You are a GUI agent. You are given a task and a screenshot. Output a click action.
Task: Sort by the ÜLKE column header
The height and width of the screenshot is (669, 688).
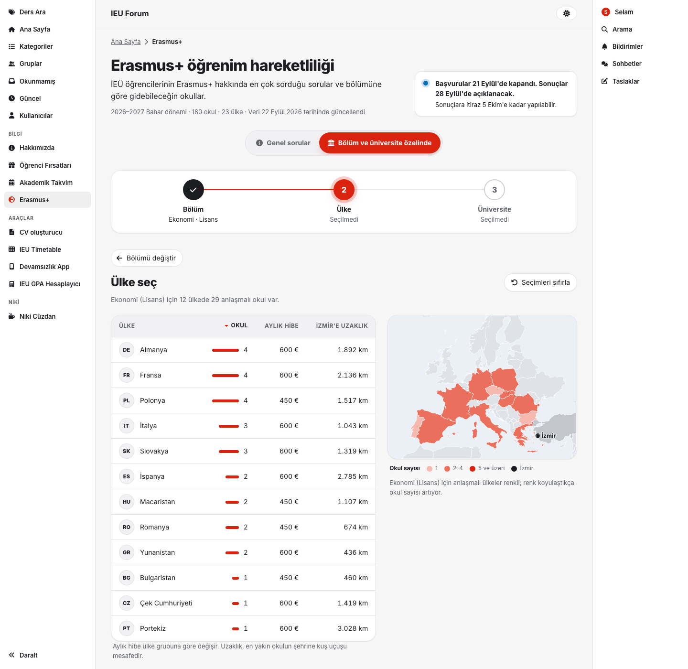(x=127, y=326)
